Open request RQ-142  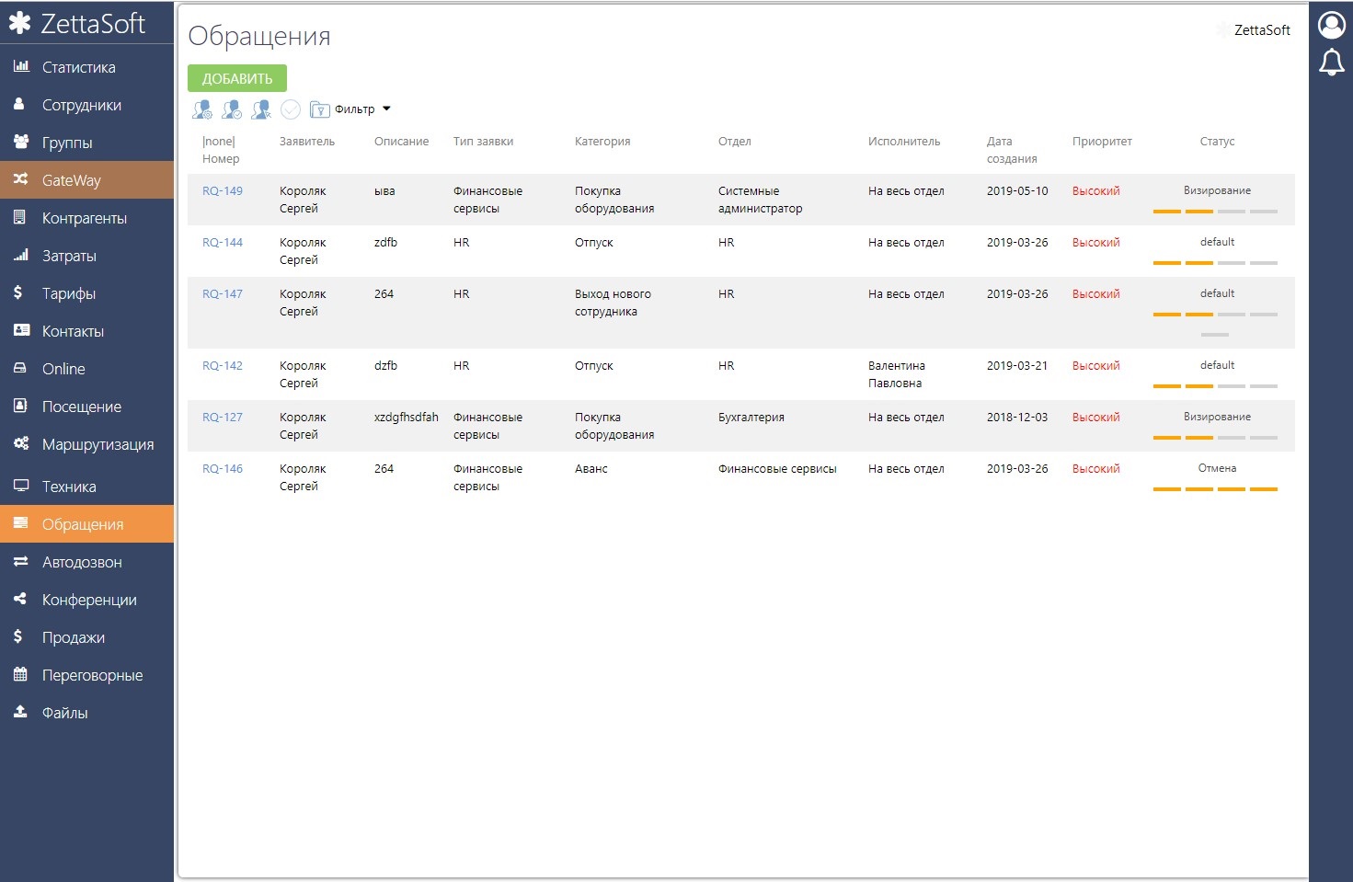[x=223, y=366]
